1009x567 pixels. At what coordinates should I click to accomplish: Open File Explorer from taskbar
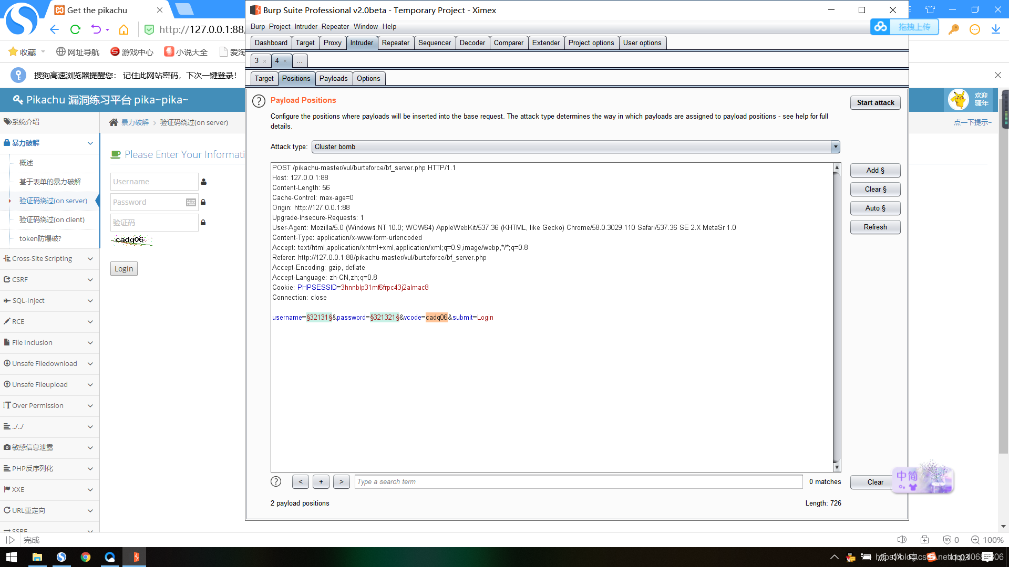point(37,557)
